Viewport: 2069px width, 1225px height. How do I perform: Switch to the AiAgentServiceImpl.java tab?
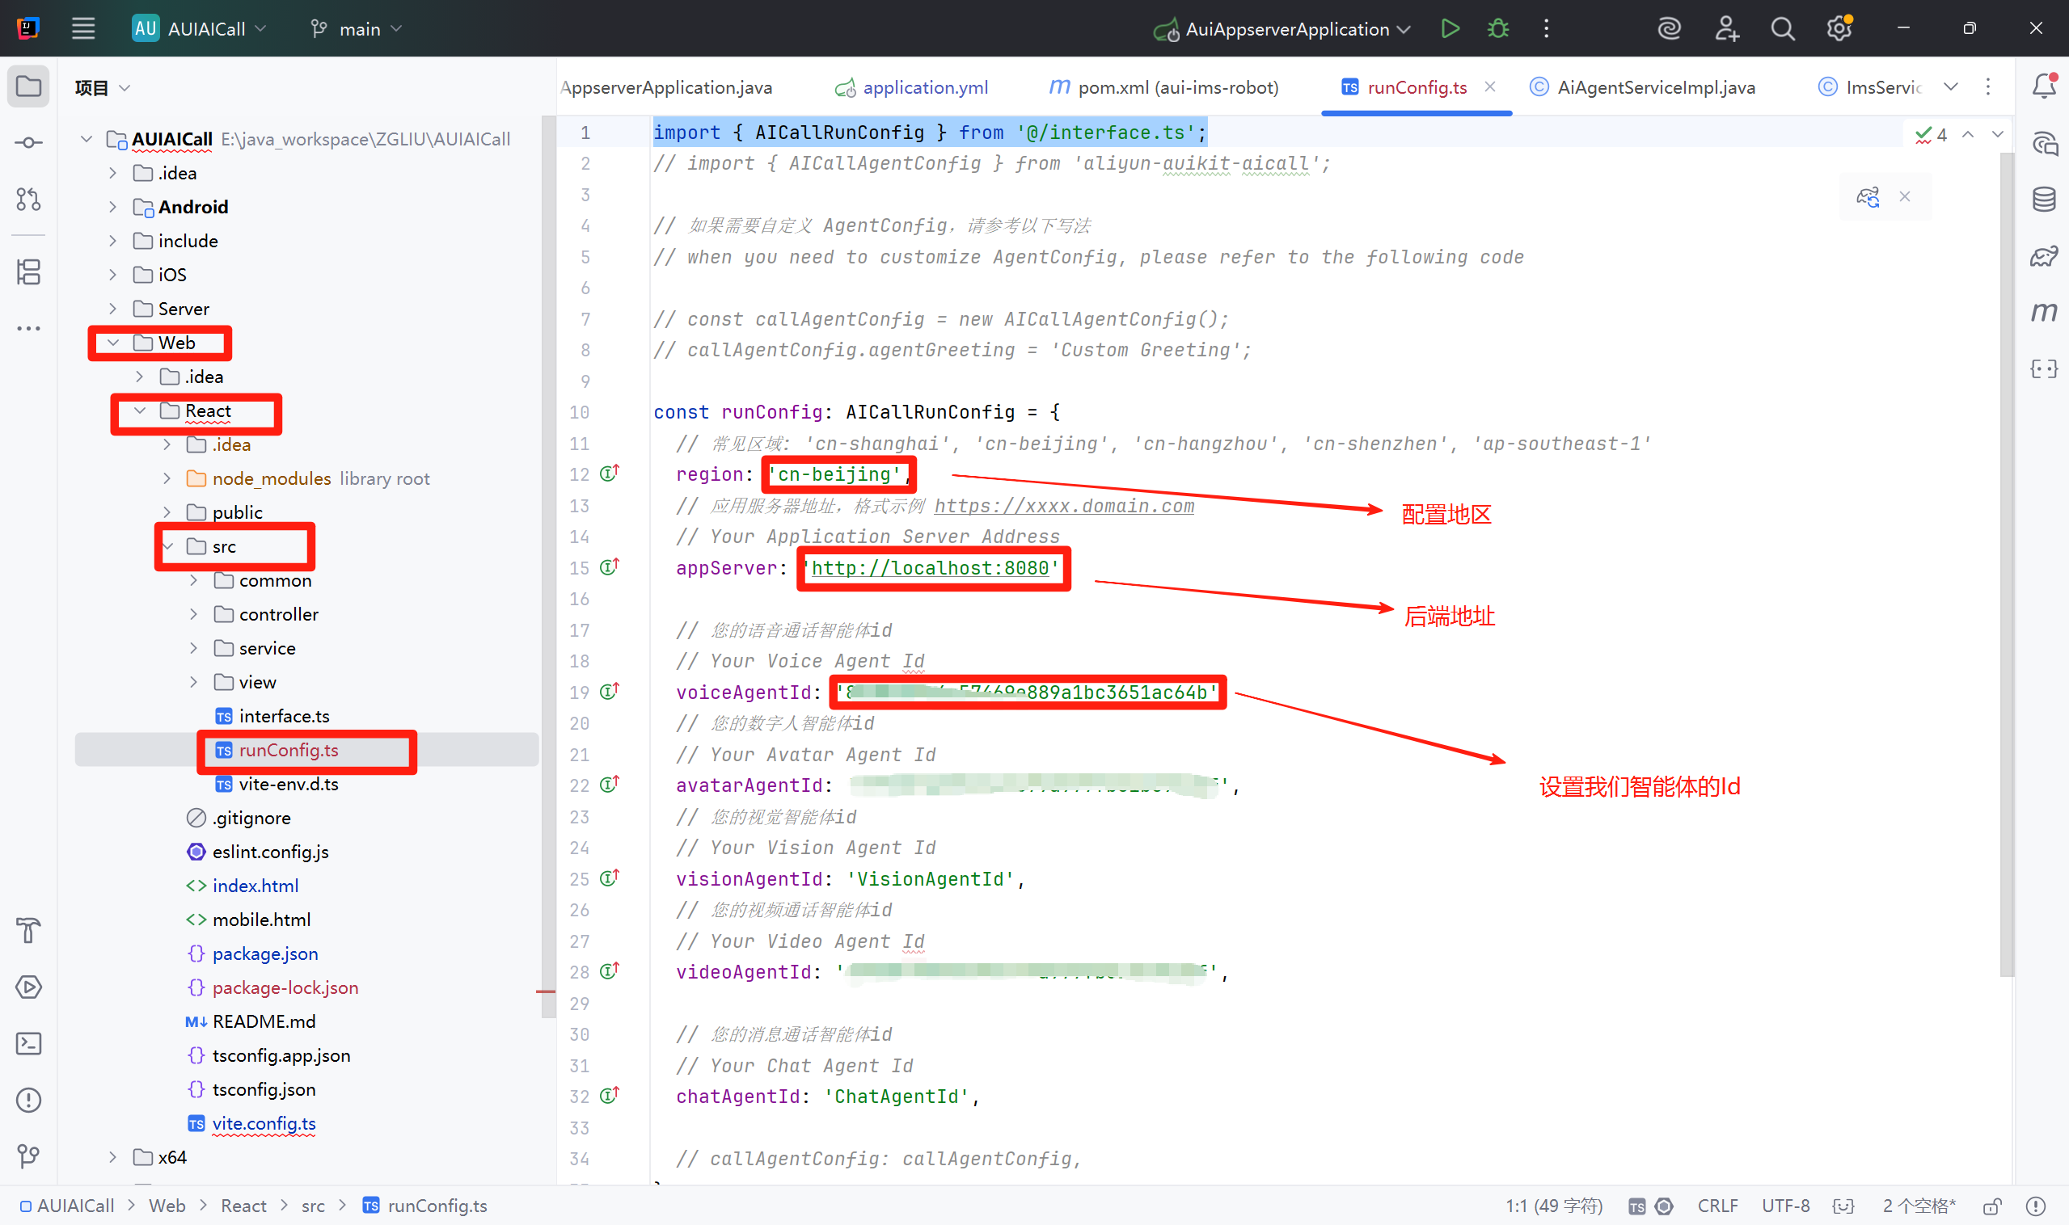[1654, 87]
